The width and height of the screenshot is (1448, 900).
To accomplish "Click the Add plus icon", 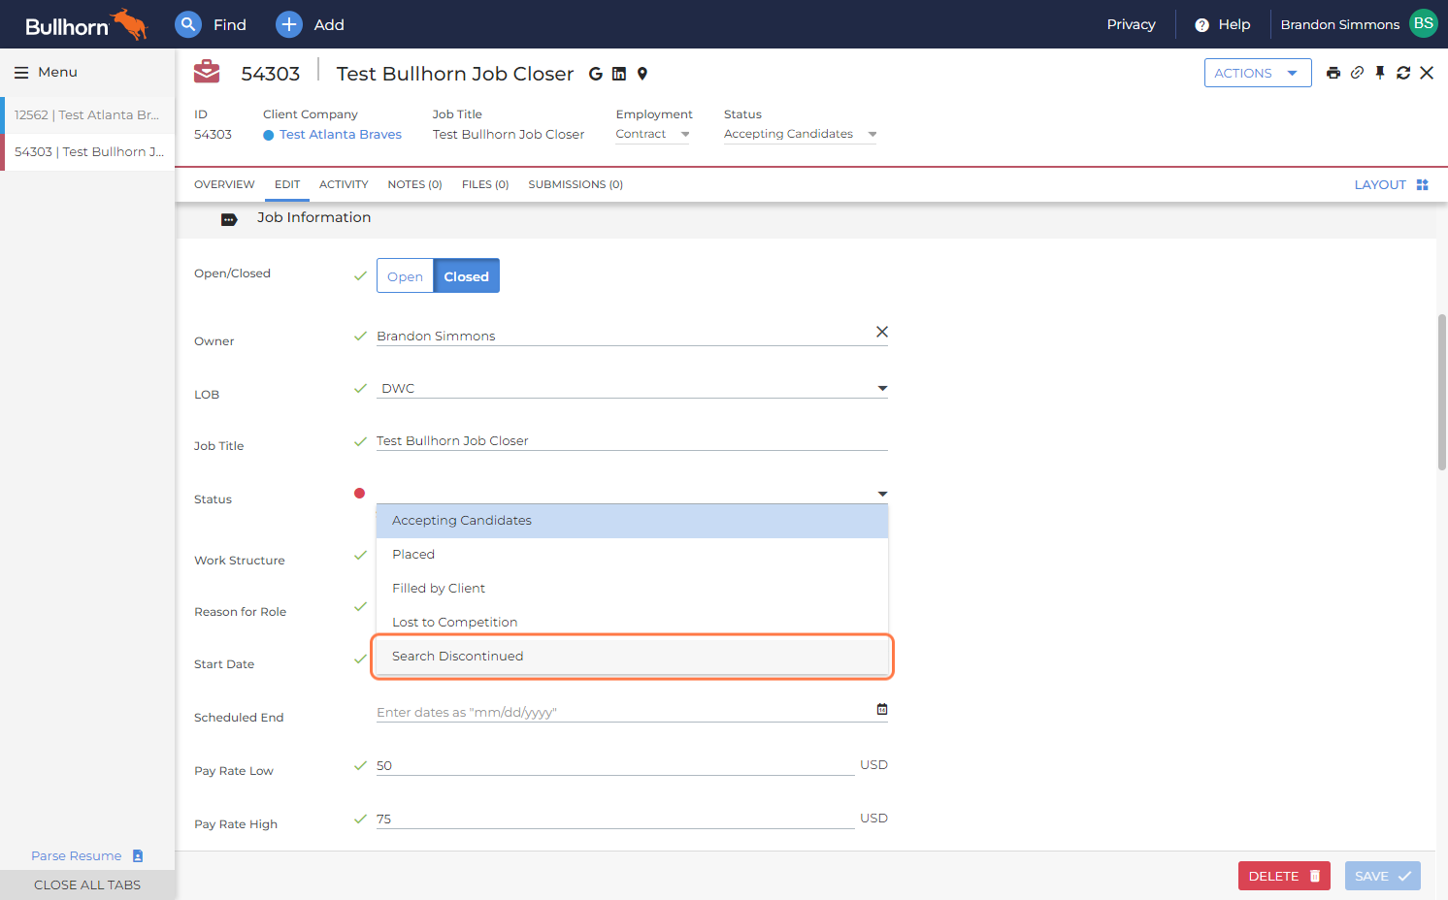I will [289, 24].
